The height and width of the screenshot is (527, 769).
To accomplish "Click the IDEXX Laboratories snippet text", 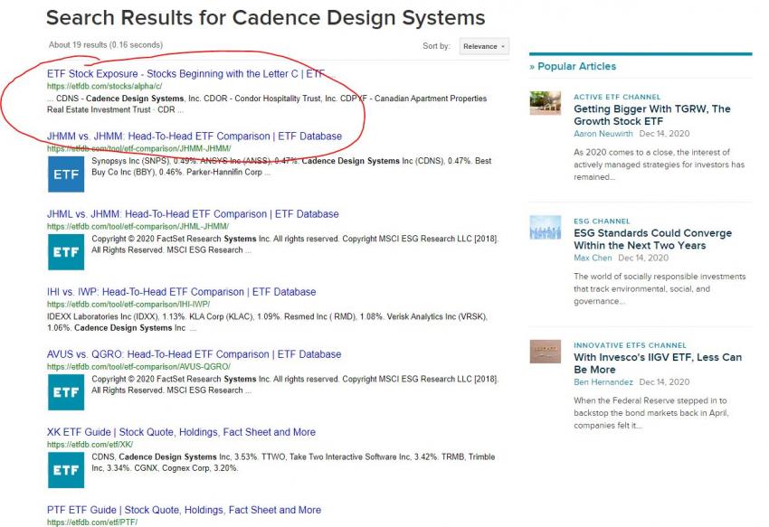I will coord(267,322).
